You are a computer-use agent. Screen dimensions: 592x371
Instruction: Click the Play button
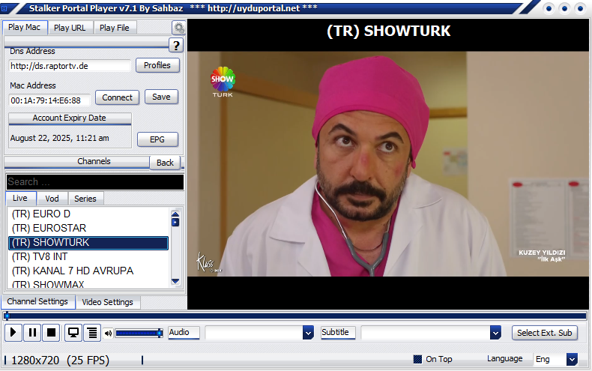13,333
